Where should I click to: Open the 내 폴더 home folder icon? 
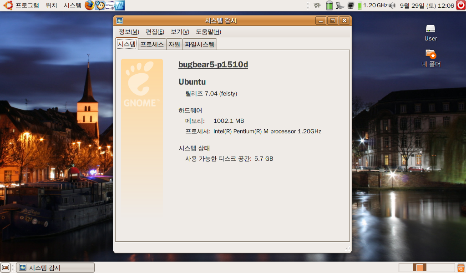(431, 58)
